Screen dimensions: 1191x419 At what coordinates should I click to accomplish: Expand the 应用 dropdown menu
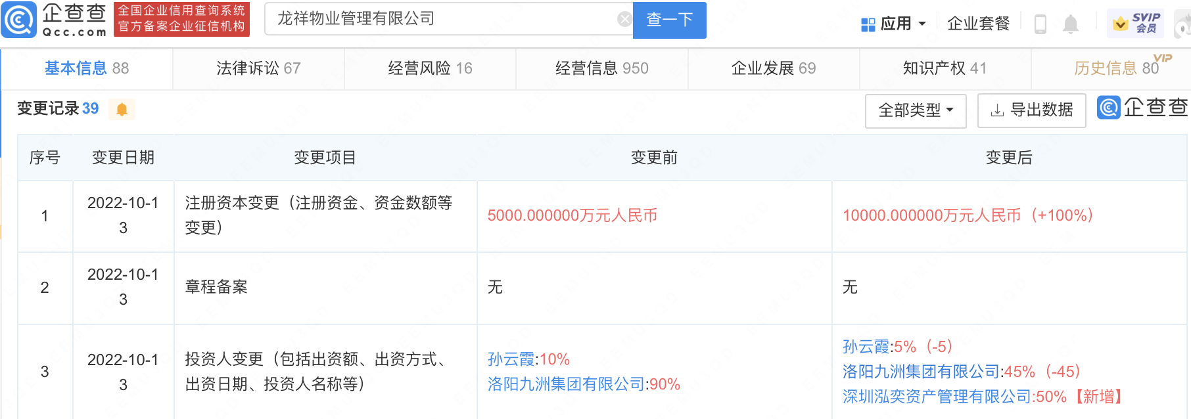[922, 24]
